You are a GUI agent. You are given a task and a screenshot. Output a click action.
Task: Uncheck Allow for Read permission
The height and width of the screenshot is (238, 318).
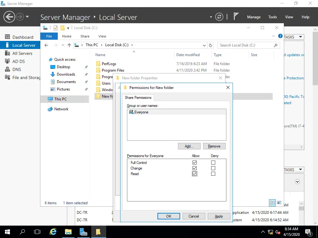pos(194,174)
